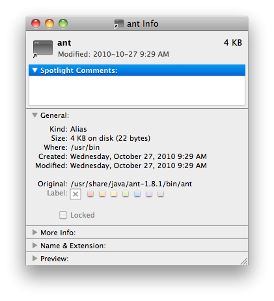This screenshot has height=301, width=274.
Task: Select the yellow label color
Action: 114,193
